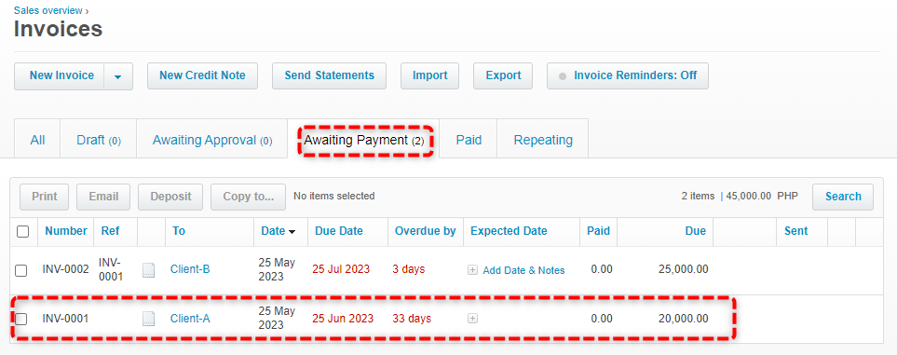The image size is (897, 355).
Task: Follow the Sales overview breadcrumb link
Action: click(x=48, y=10)
